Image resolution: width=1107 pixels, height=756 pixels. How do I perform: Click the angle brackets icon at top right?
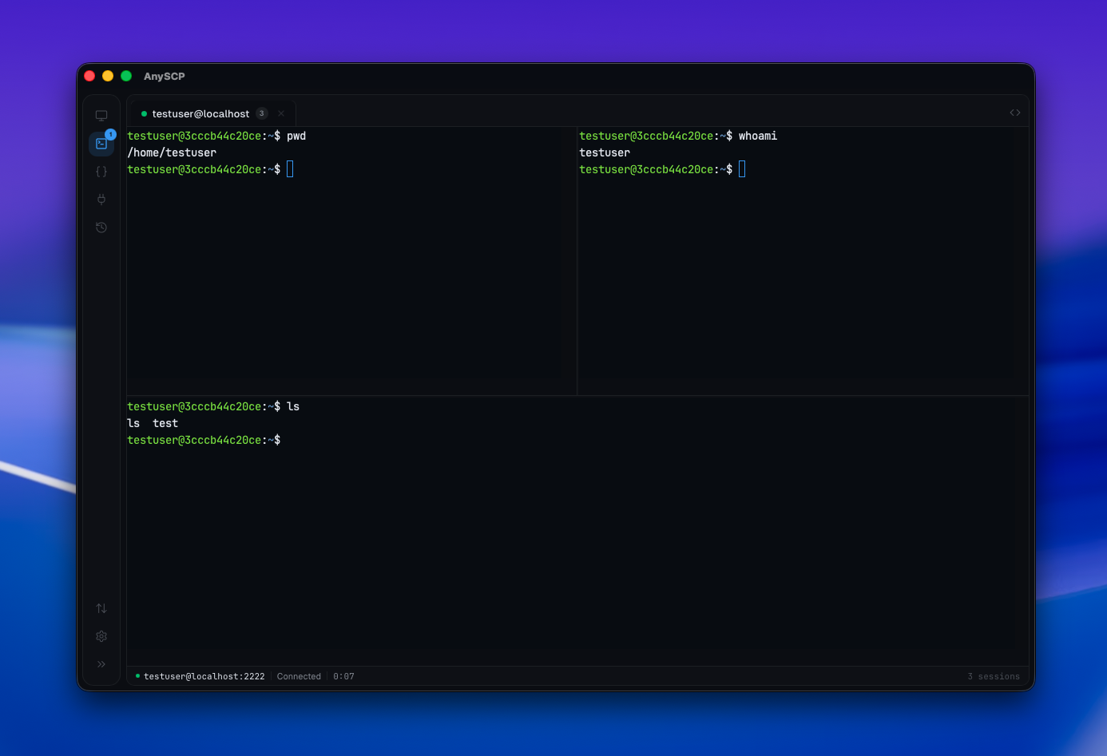point(1015,113)
